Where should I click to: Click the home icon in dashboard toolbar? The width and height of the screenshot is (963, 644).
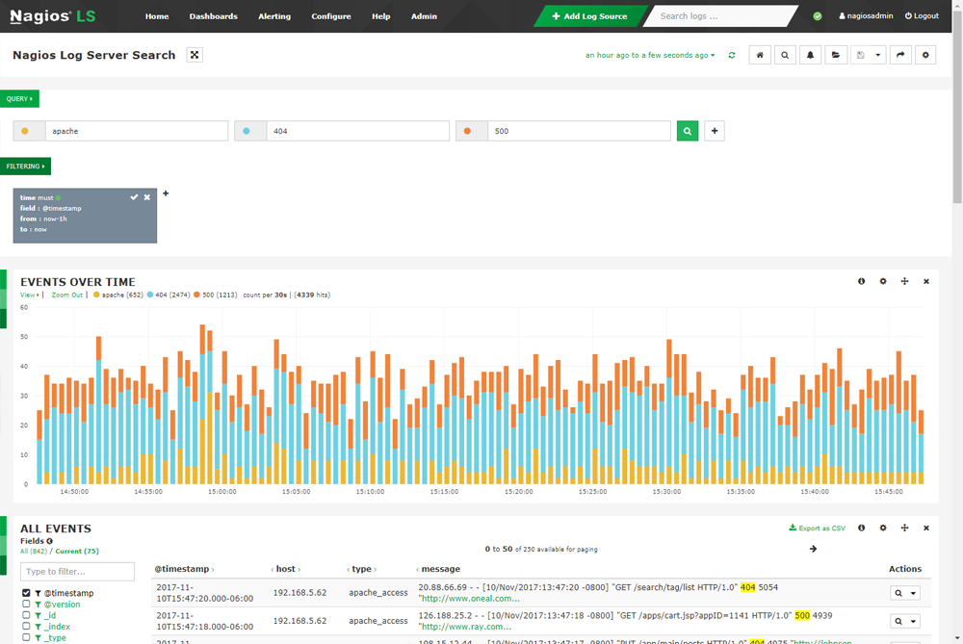tap(761, 56)
